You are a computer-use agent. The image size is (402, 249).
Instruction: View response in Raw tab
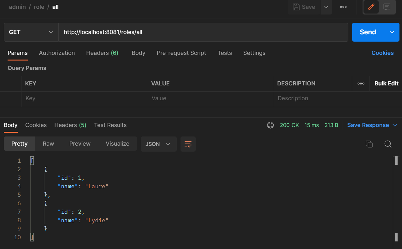pos(48,144)
